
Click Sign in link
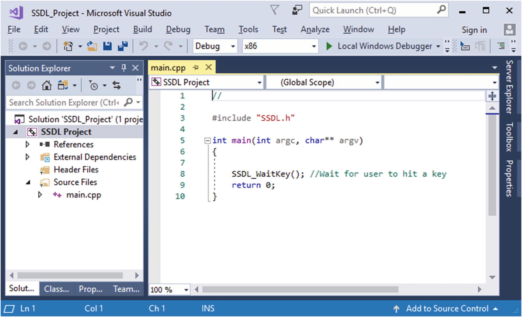pyautogui.click(x=474, y=30)
